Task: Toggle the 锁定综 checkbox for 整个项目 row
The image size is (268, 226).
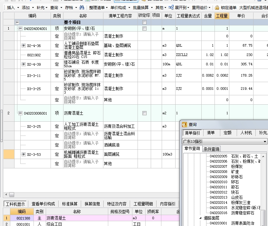Action: [x=144, y=23]
